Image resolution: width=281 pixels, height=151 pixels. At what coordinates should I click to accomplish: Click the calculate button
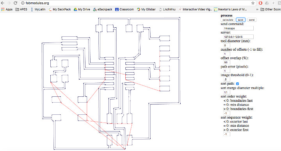click(228, 20)
